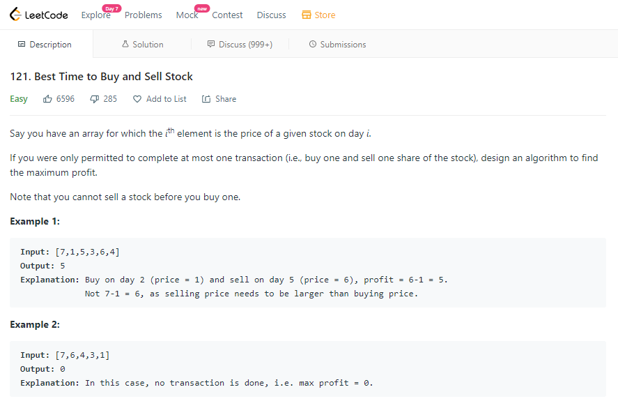The height and width of the screenshot is (401, 618).
Task: Click the heart Add to List icon
Action: click(x=137, y=99)
